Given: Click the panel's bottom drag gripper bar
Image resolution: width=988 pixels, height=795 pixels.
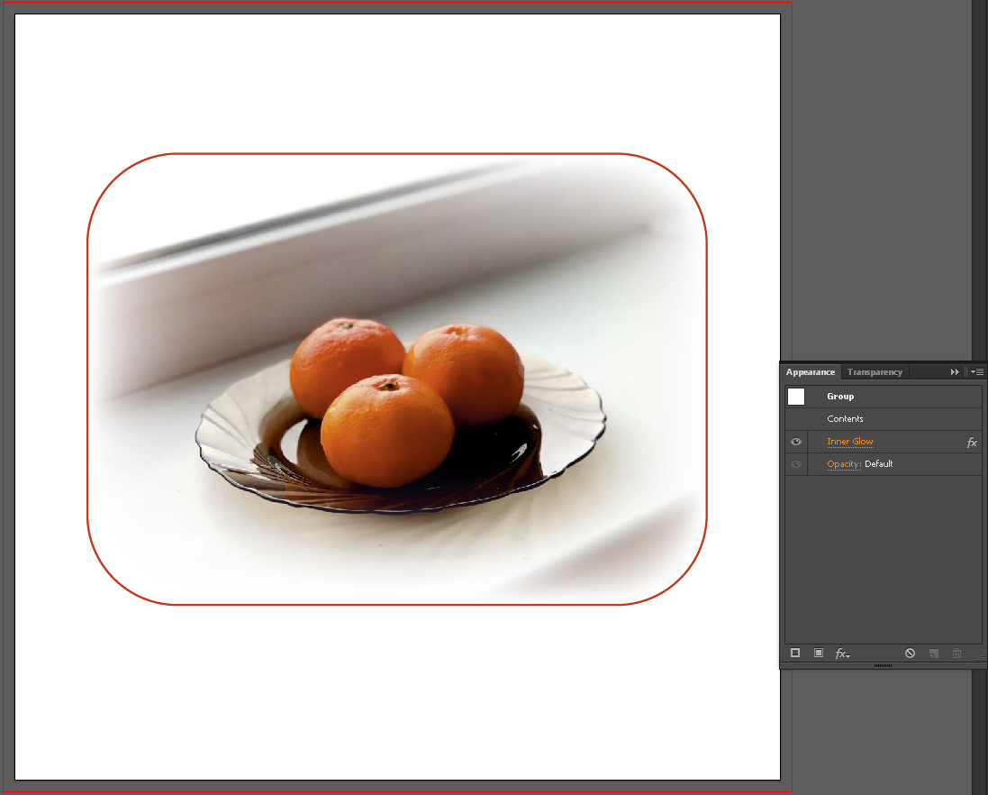Looking at the screenshot, I should [x=883, y=665].
